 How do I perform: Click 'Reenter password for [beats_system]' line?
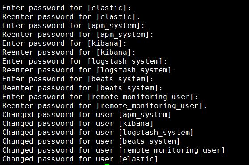pyautogui.click(x=82, y=88)
